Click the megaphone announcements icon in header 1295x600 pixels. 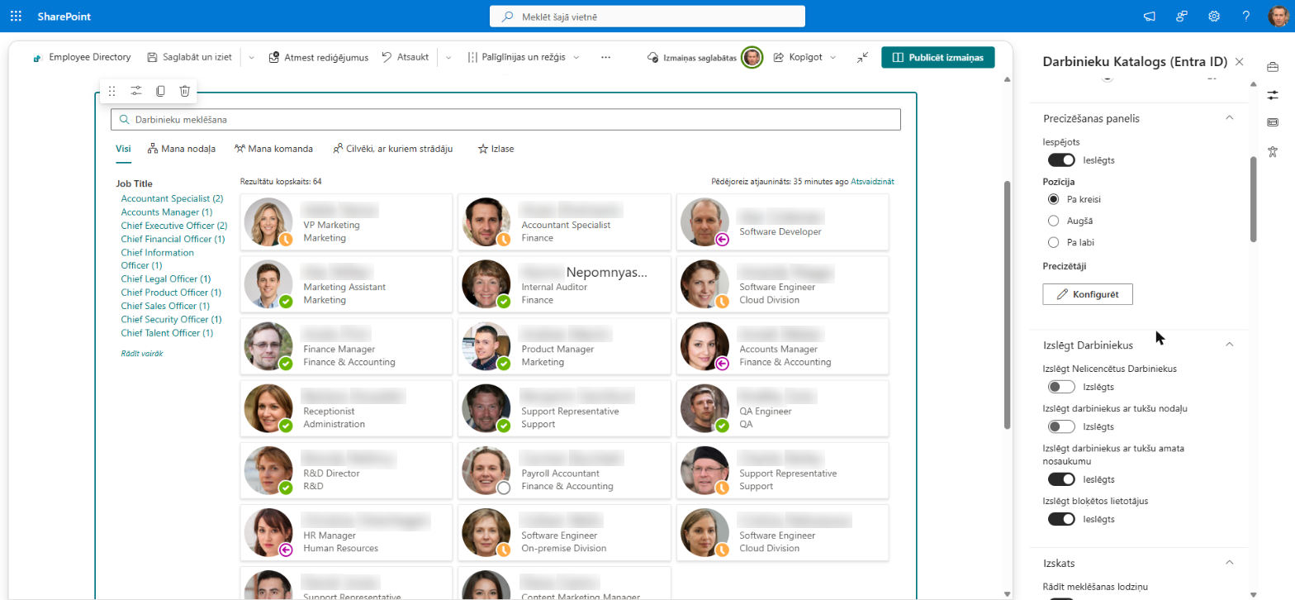[1149, 16]
